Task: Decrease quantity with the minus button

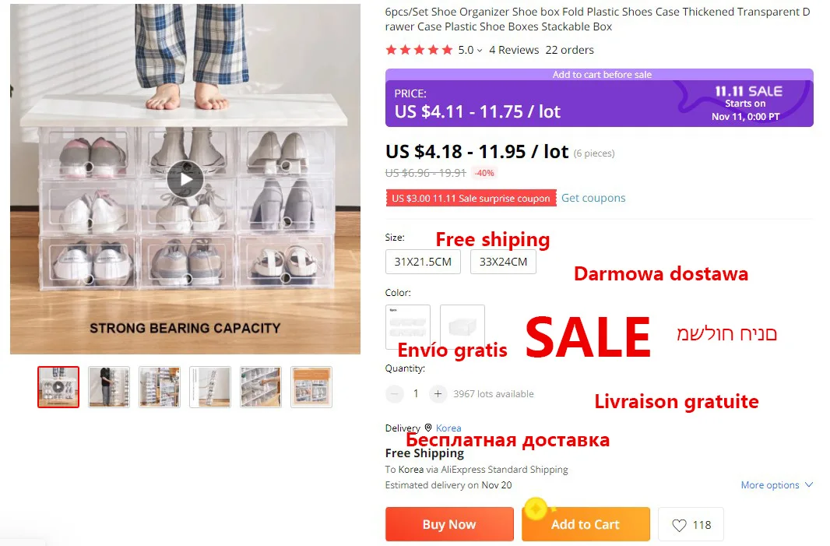Action: pyautogui.click(x=394, y=393)
